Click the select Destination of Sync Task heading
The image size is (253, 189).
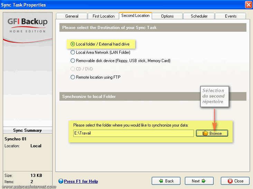110,28
